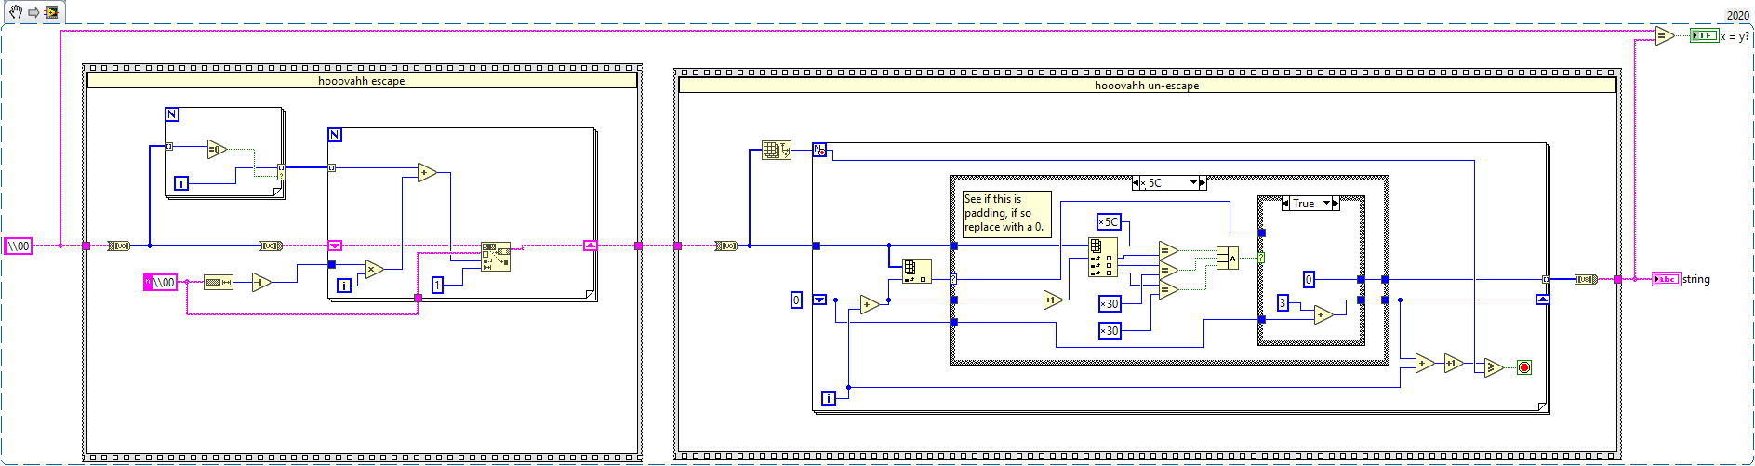Click the Greater Or Equal comparison node

pyautogui.click(x=1494, y=367)
